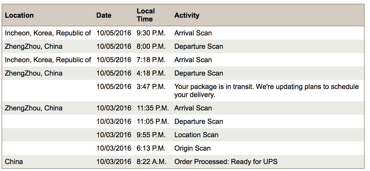Select the 11:05 P.M. Departure Scan activity

point(198,121)
